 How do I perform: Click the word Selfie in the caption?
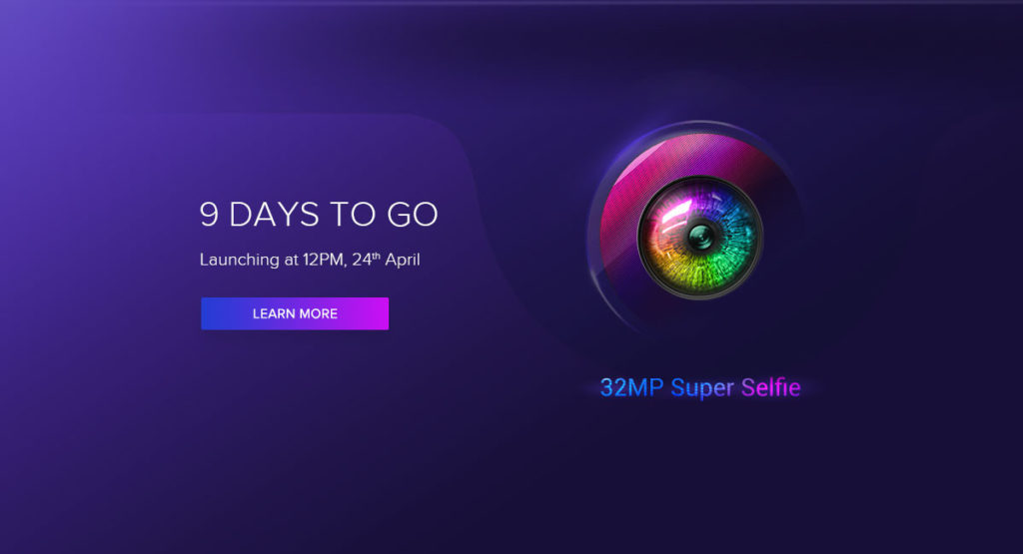tap(770, 387)
